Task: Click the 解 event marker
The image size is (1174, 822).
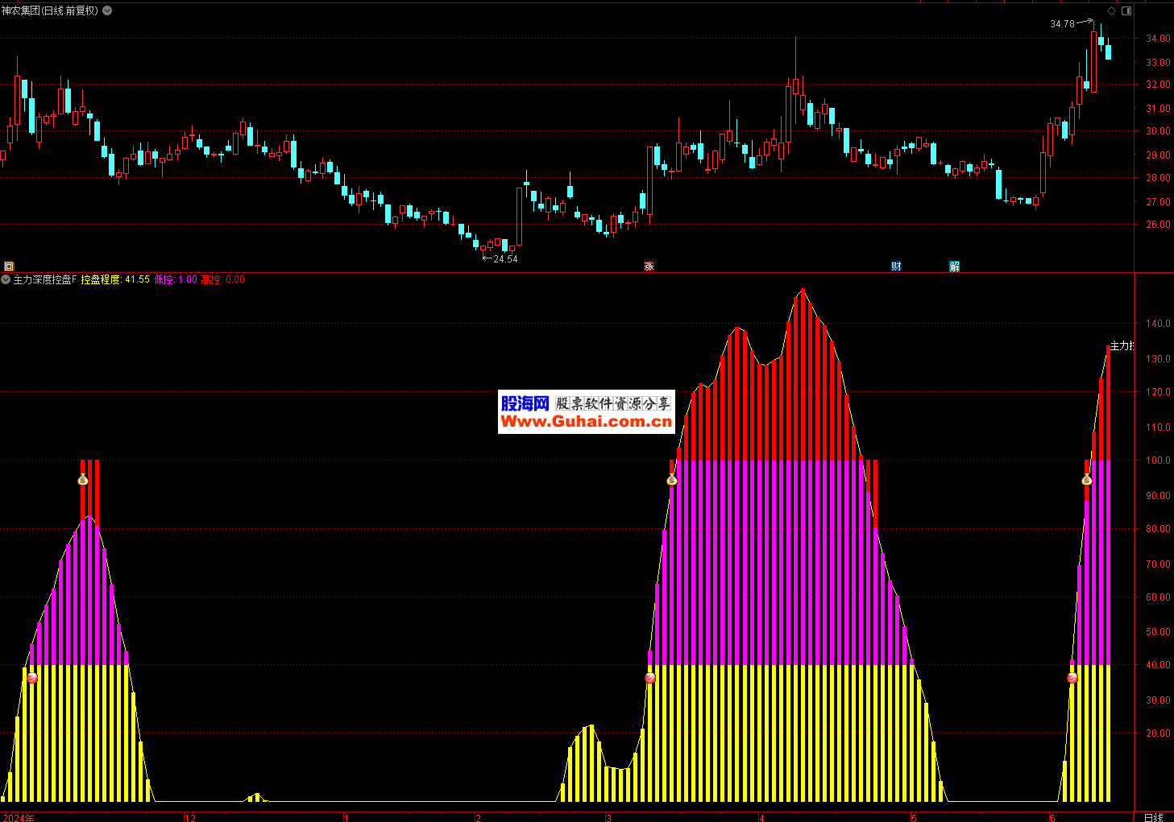Action: tap(954, 266)
